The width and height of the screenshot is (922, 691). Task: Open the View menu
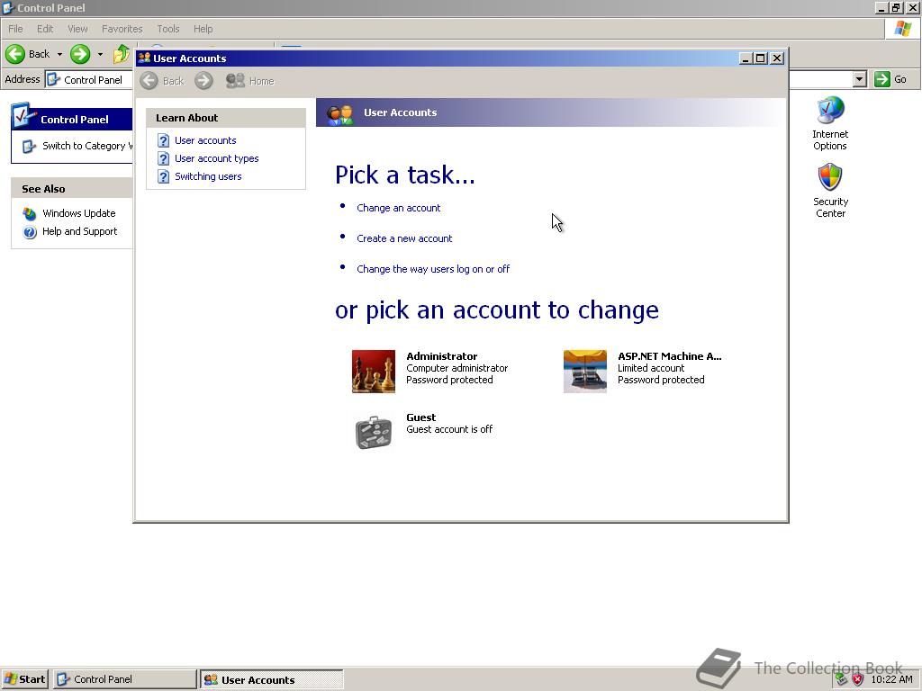(x=77, y=29)
